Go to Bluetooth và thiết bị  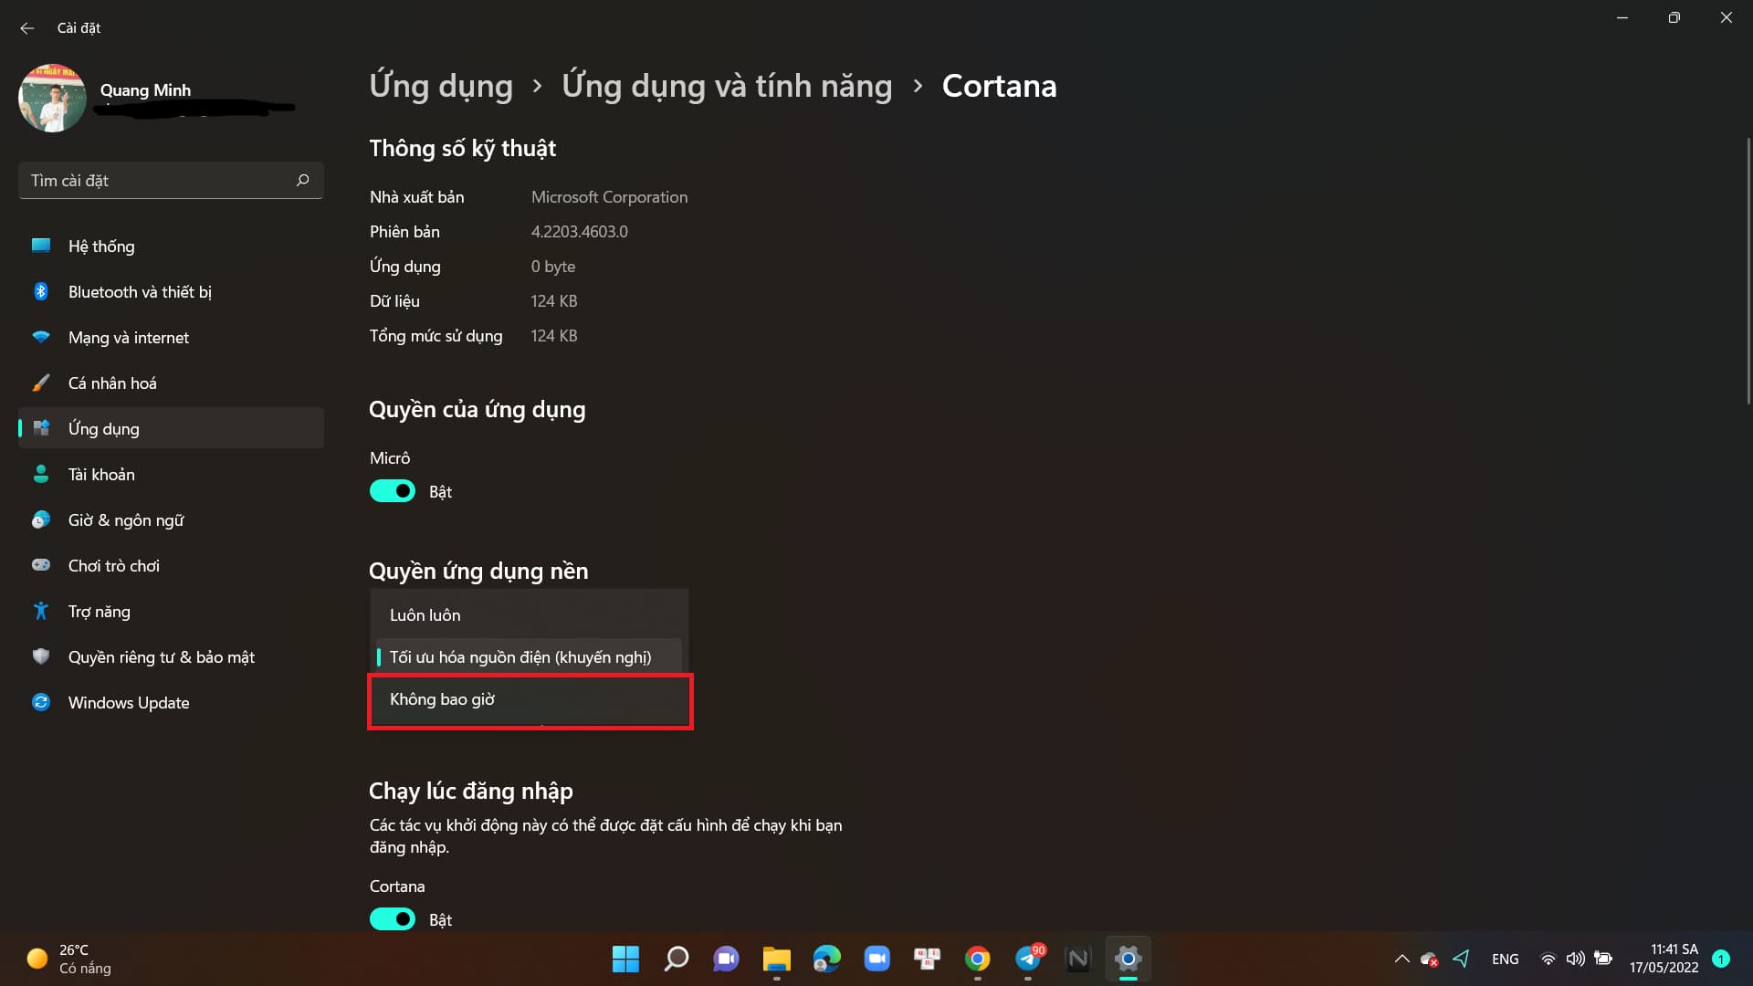pos(172,291)
